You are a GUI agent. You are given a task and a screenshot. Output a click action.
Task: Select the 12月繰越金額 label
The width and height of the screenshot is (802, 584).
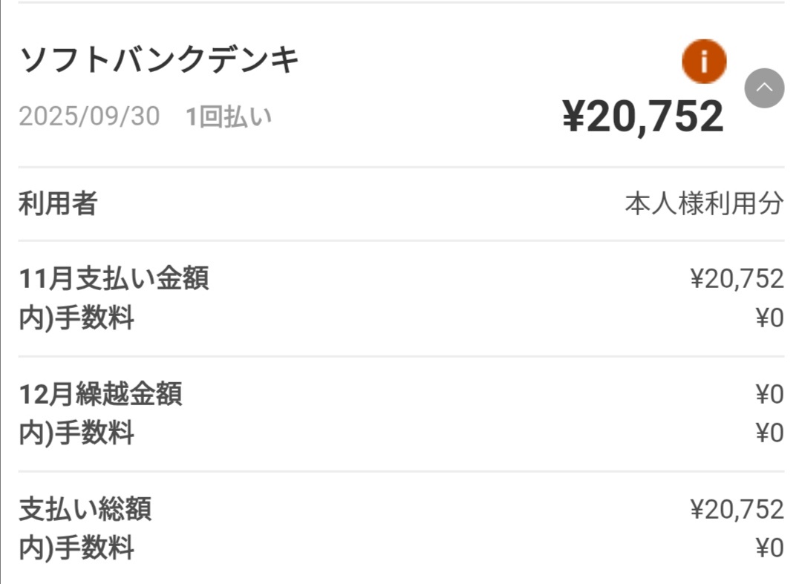point(100,394)
